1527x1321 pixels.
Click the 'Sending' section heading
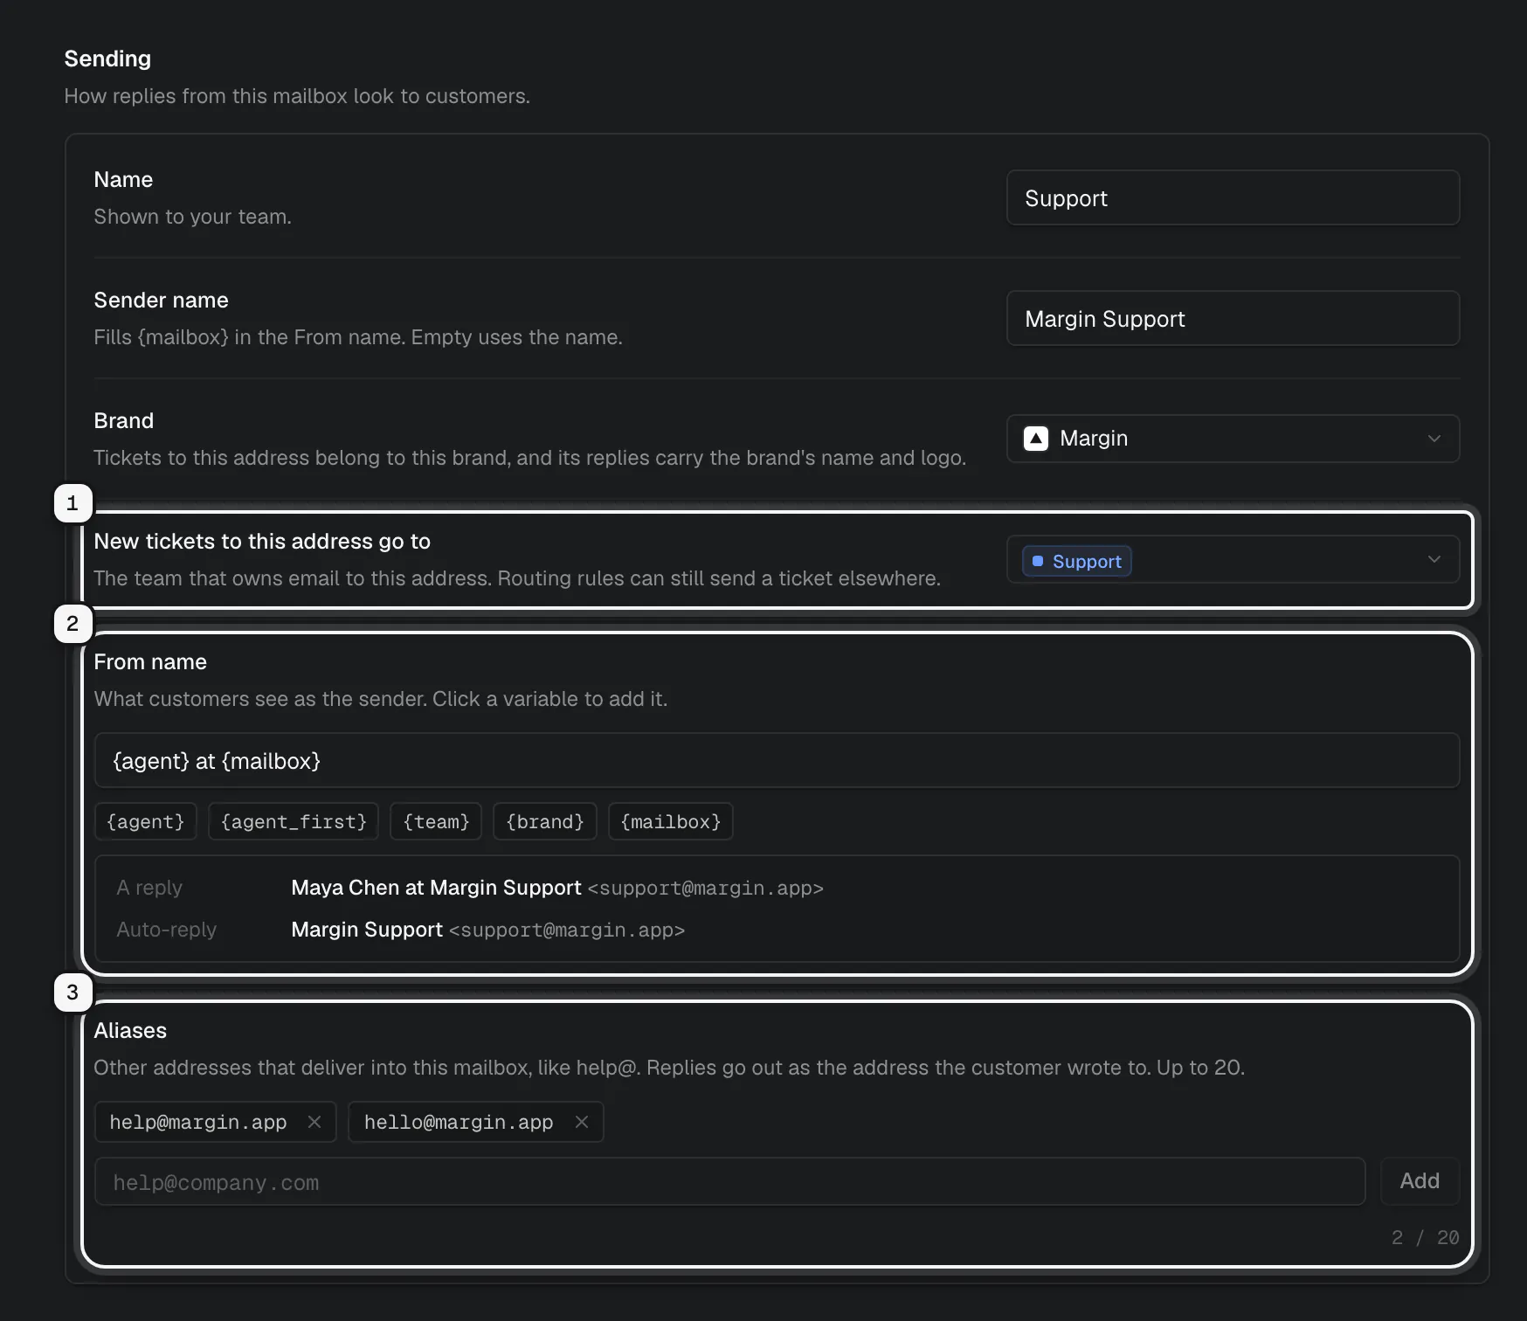point(107,59)
